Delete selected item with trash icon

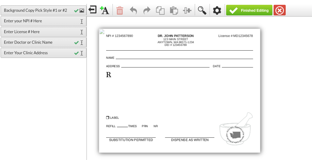[119, 10]
